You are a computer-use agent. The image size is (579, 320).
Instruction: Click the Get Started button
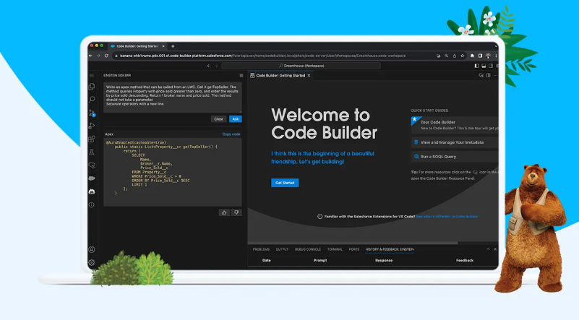tap(285, 183)
